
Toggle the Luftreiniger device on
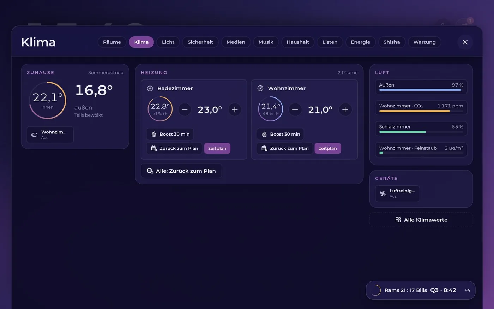tap(397, 194)
